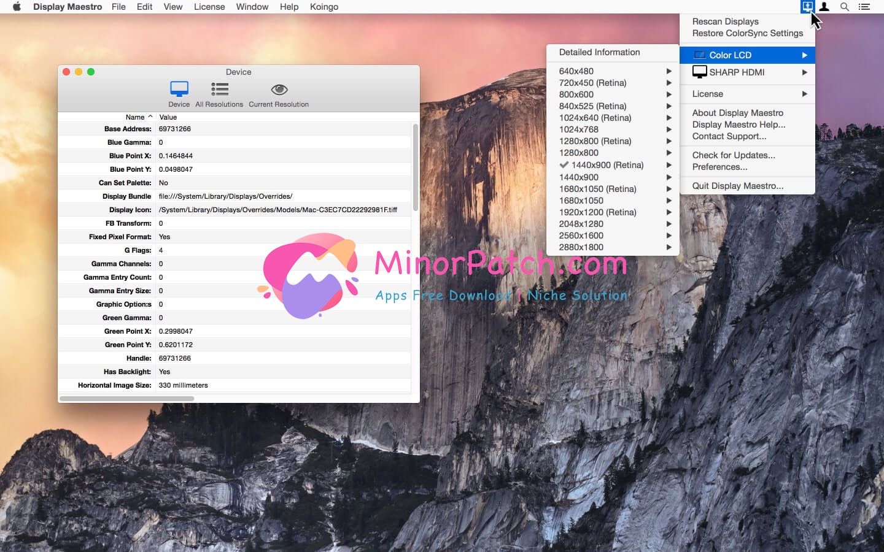Image resolution: width=884 pixels, height=552 pixels.
Task: Select the Display Bundle row
Action: [x=235, y=196]
